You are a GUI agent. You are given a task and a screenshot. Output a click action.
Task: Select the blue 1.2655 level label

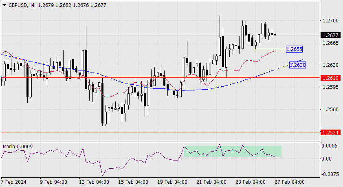(x=294, y=49)
